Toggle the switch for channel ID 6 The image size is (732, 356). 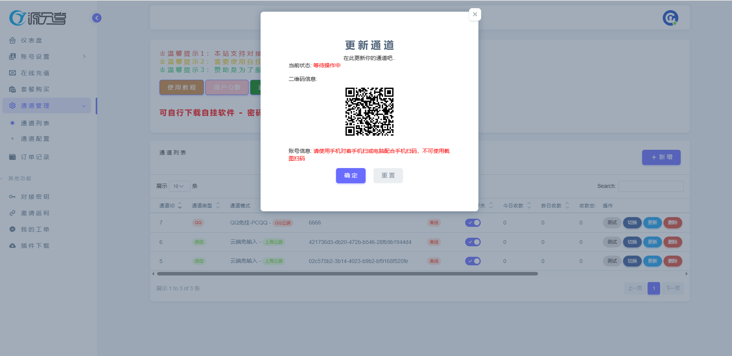[473, 242]
